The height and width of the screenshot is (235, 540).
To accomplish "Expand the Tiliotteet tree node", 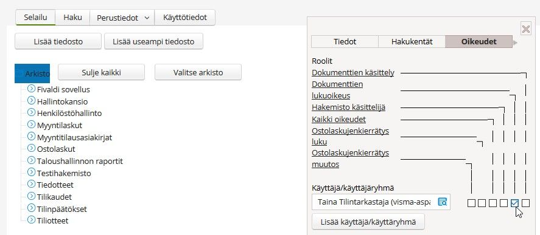I will tap(31, 220).
